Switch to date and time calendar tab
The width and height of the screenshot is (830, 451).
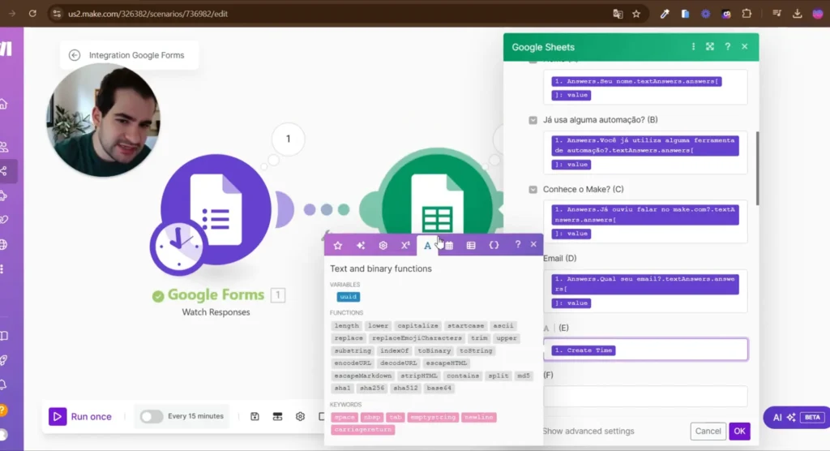[449, 246]
